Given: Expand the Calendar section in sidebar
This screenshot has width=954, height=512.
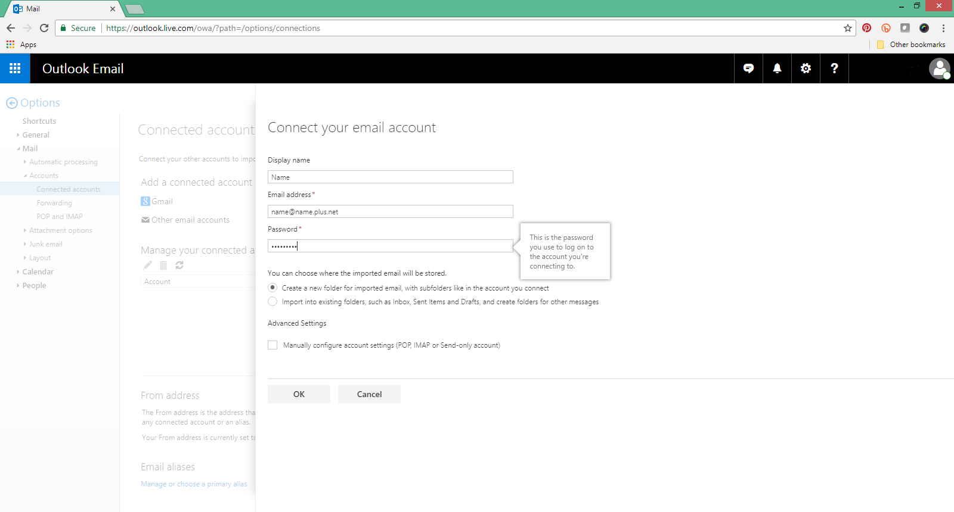Looking at the screenshot, I should pos(38,272).
